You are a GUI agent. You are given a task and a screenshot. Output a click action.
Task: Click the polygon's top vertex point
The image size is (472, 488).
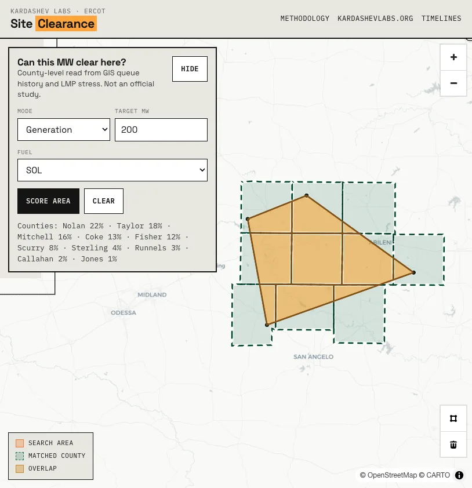coord(307,195)
